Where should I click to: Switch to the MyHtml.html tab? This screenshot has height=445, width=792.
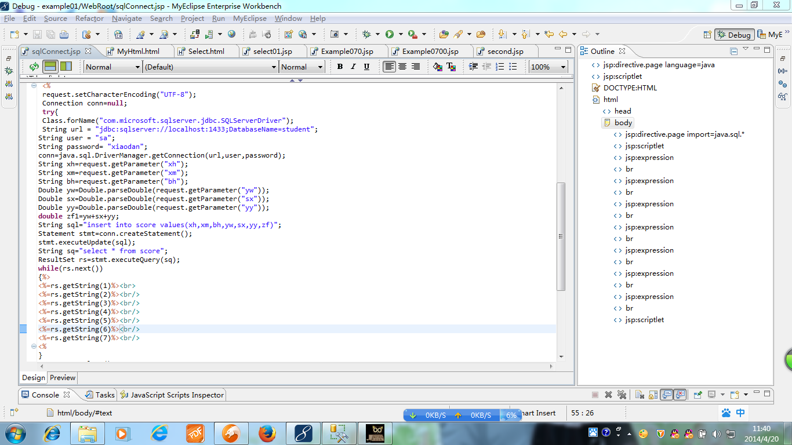click(137, 52)
